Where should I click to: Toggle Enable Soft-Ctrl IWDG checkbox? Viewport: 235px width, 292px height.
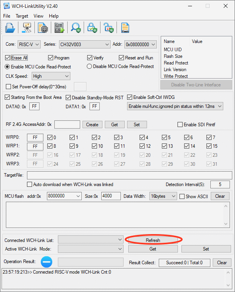(129, 97)
